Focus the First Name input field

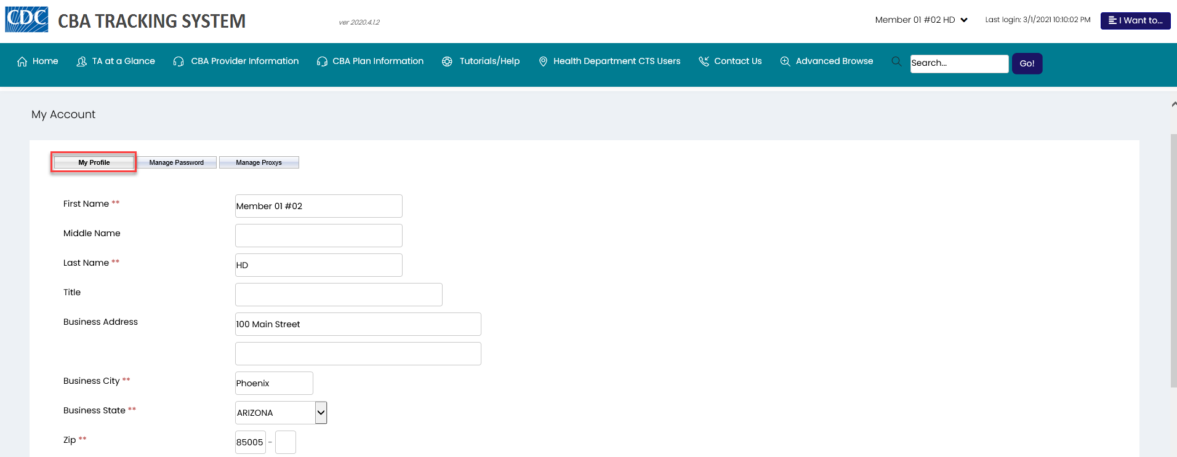point(318,206)
